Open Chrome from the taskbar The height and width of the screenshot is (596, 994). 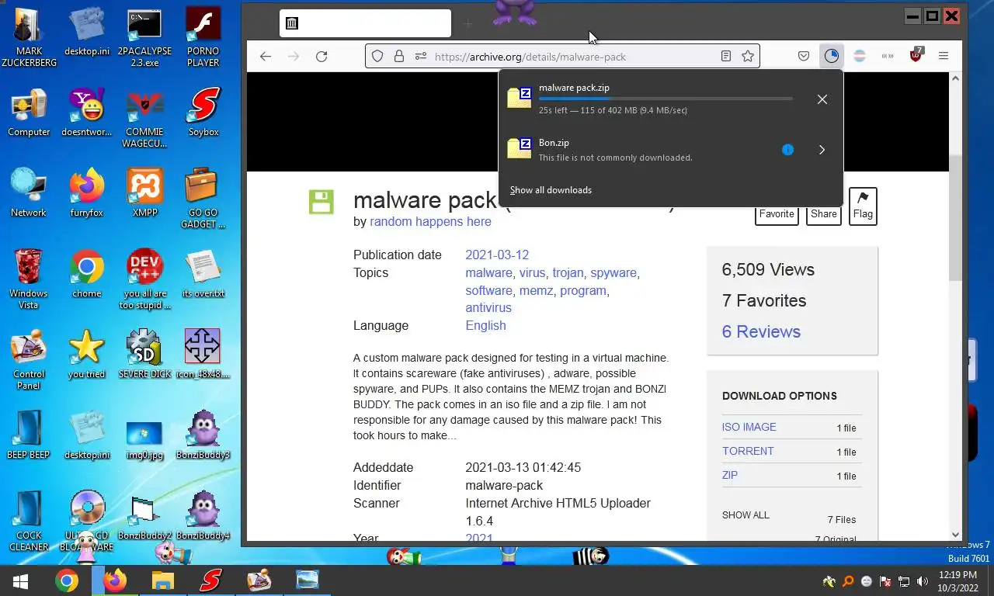(67, 580)
